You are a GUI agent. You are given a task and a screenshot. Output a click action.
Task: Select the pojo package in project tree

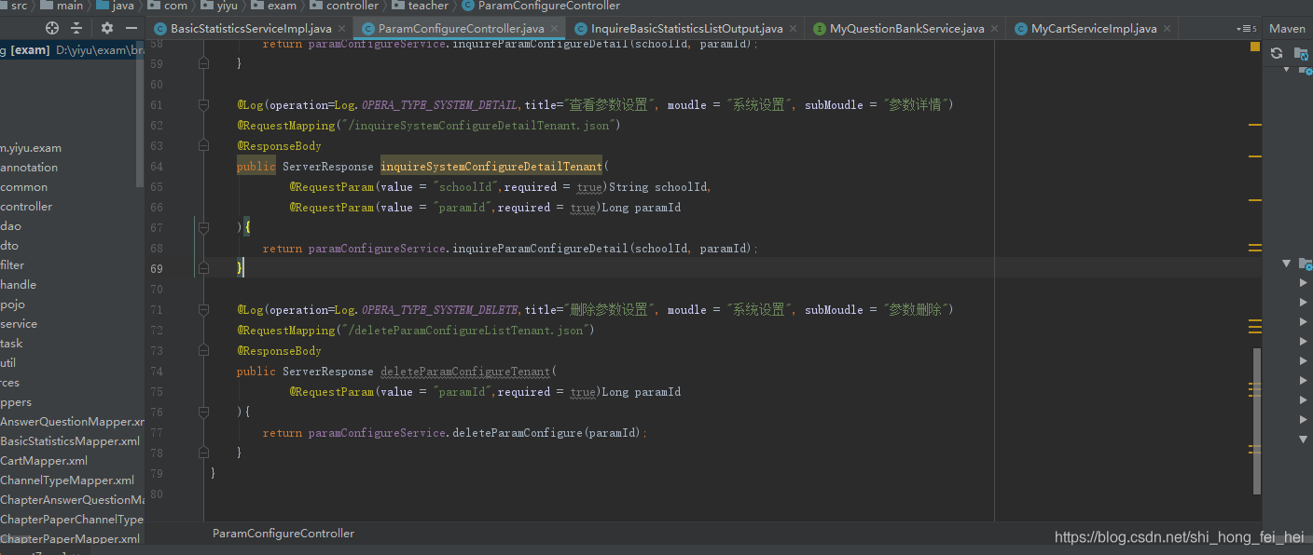click(13, 305)
